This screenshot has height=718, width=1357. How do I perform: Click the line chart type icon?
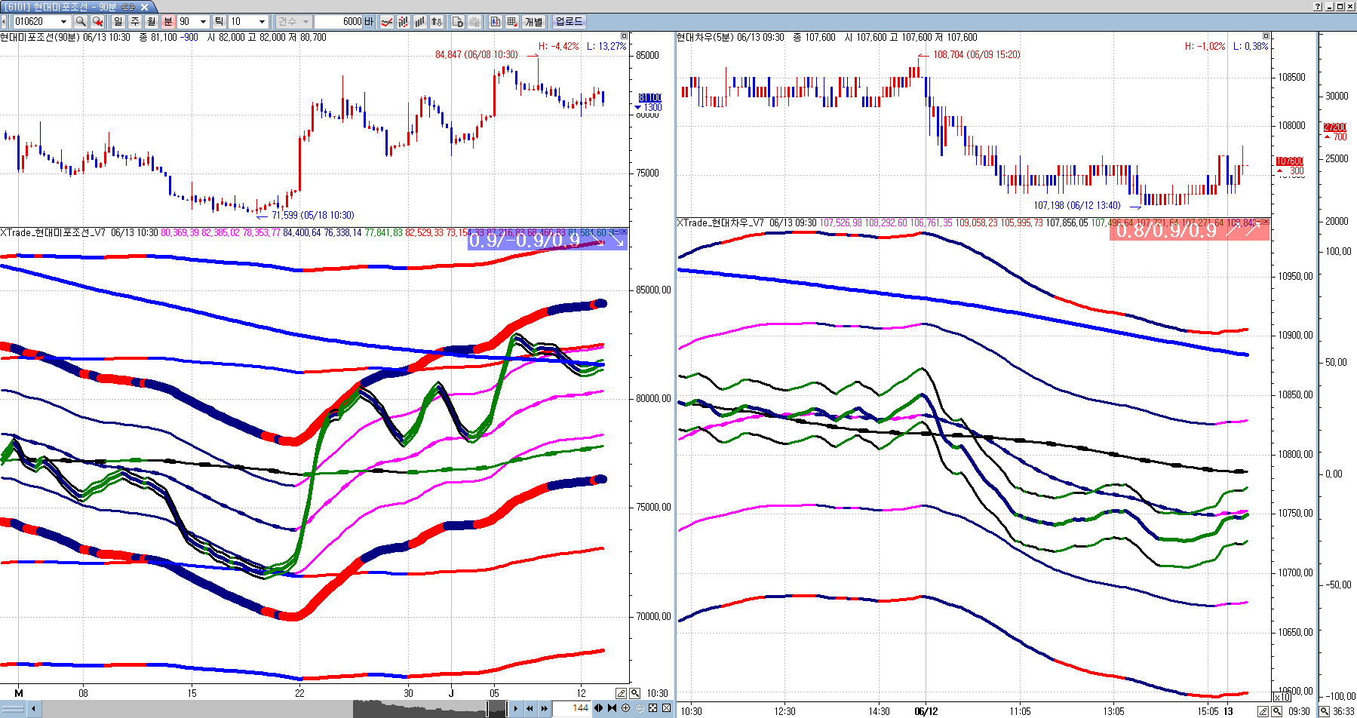[x=387, y=22]
